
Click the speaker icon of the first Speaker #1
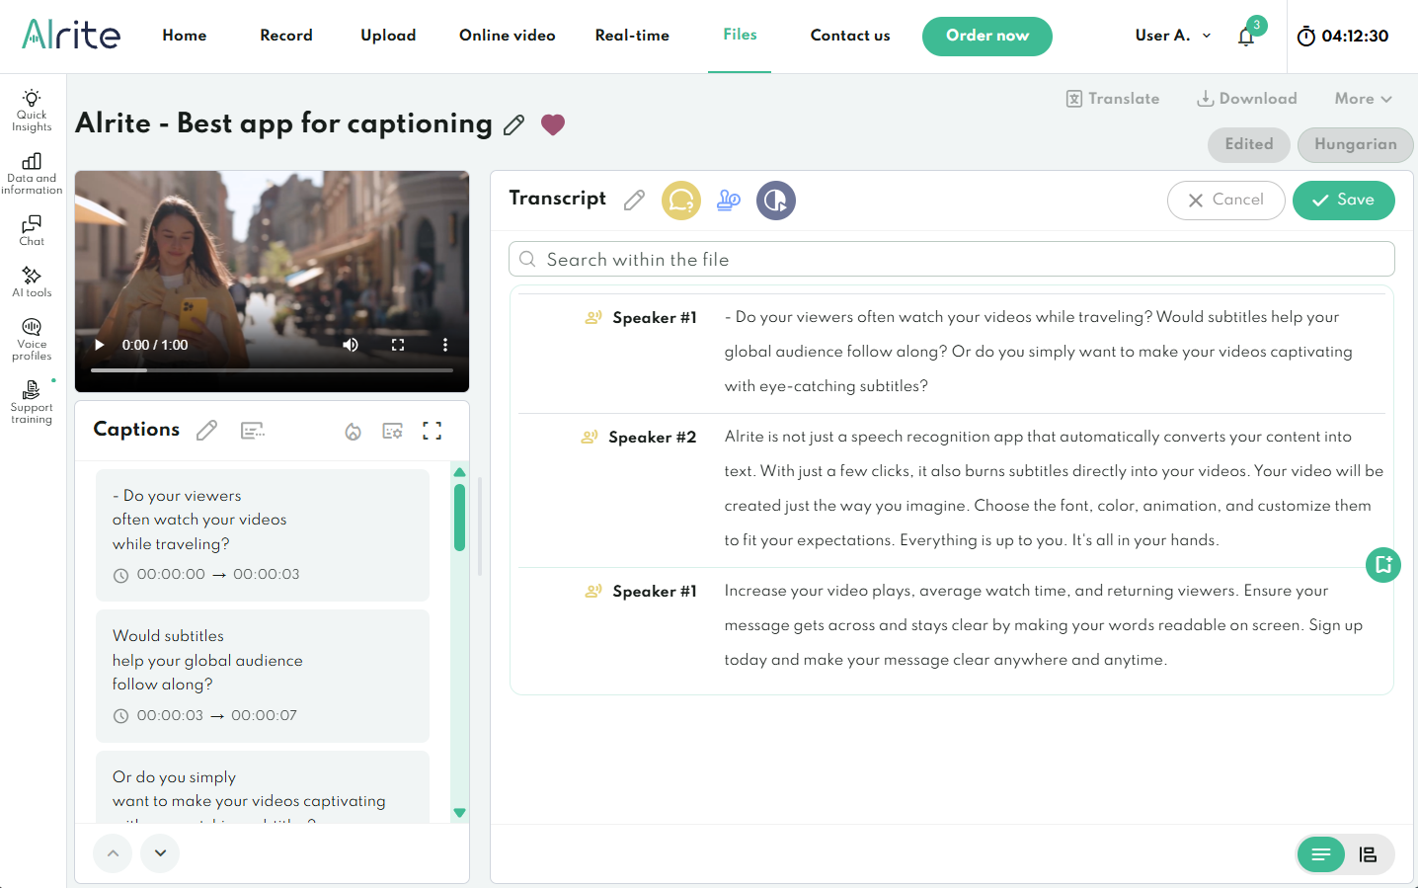pos(593,317)
